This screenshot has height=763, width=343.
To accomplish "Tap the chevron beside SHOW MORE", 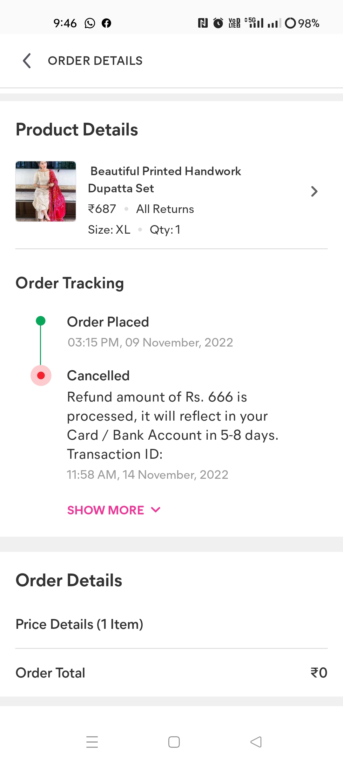I will point(156,510).
